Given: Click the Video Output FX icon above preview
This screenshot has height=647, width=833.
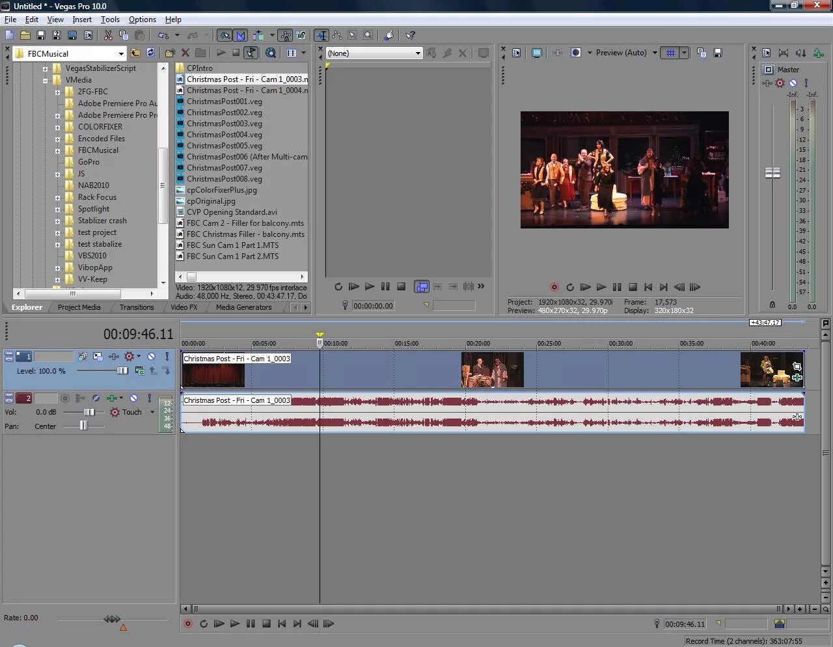Looking at the screenshot, I should 557,53.
